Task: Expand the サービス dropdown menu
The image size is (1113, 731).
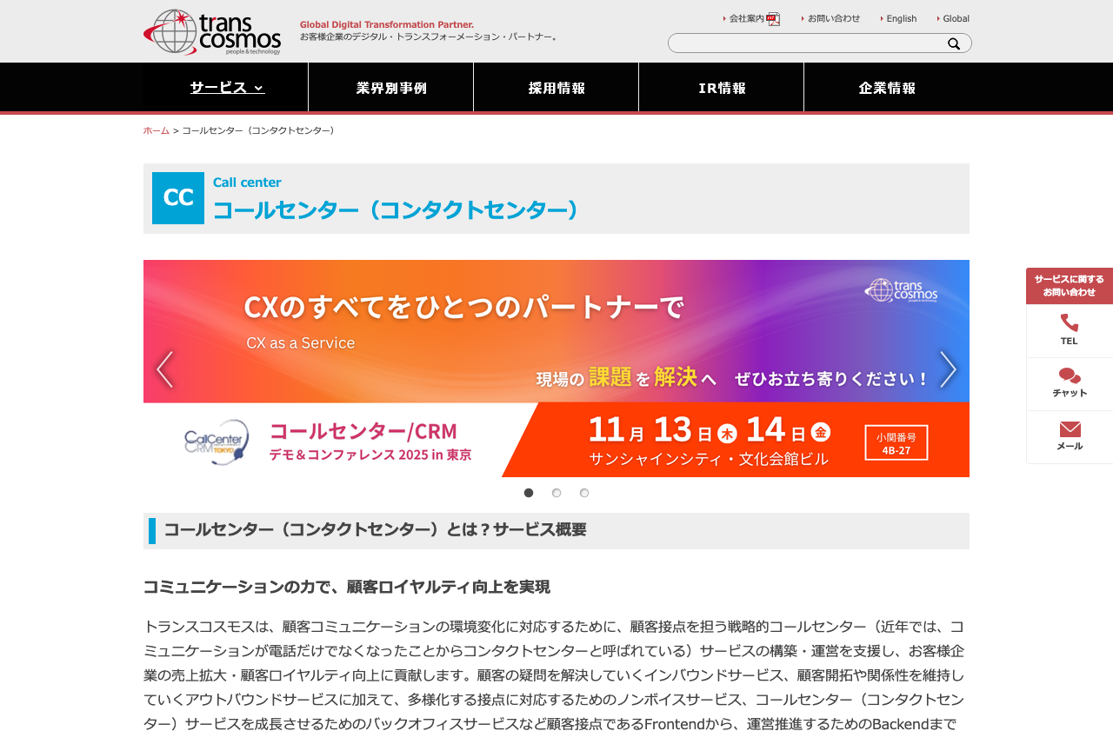Action: [x=226, y=88]
